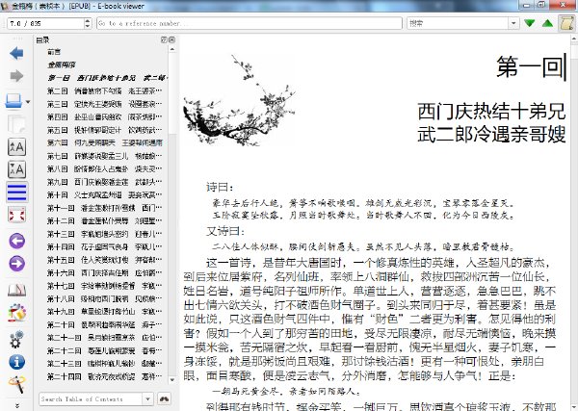Open chapter 第四回 from the list
Screen dimensions: 578x411
(104, 116)
